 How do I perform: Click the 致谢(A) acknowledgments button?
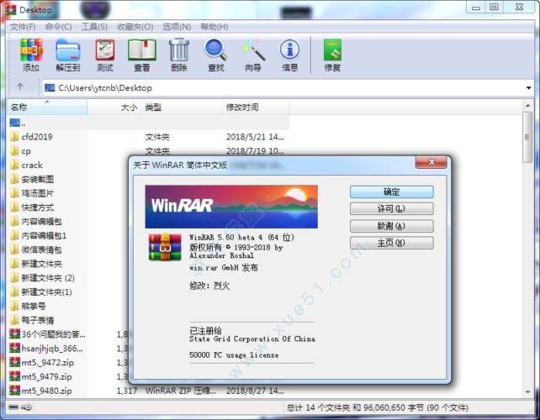pyautogui.click(x=392, y=226)
